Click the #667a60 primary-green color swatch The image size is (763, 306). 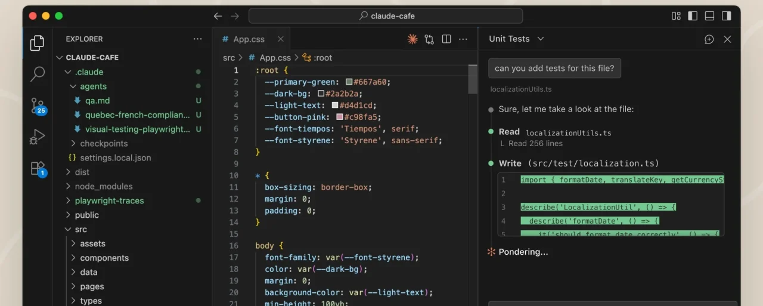[349, 82]
